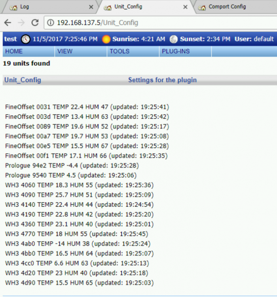Switch to the Comport Config tab

pyautogui.click(x=236, y=7)
